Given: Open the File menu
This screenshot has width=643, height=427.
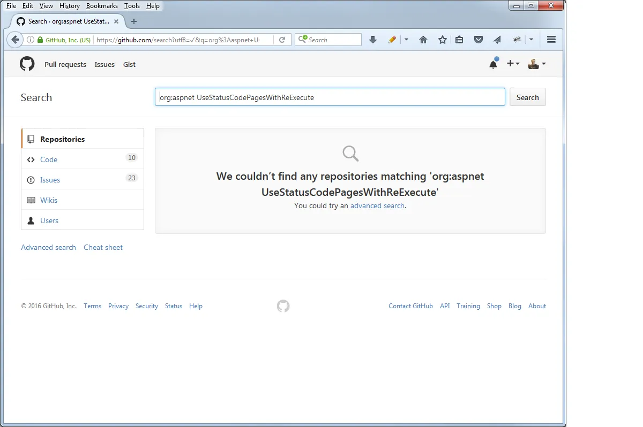Looking at the screenshot, I should [x=11, y=6].
